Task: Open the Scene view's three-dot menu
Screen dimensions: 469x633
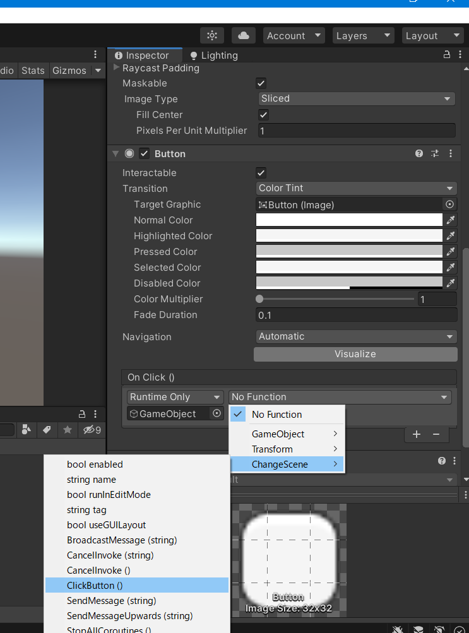Action: (x=95, y=54)
